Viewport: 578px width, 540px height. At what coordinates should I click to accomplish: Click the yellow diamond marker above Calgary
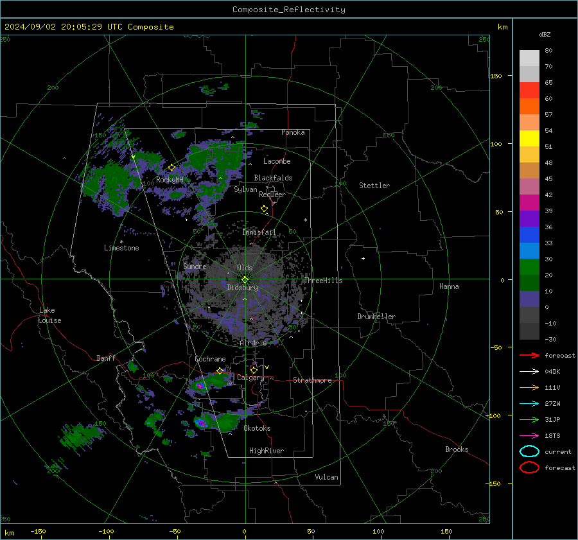(254, 370)
